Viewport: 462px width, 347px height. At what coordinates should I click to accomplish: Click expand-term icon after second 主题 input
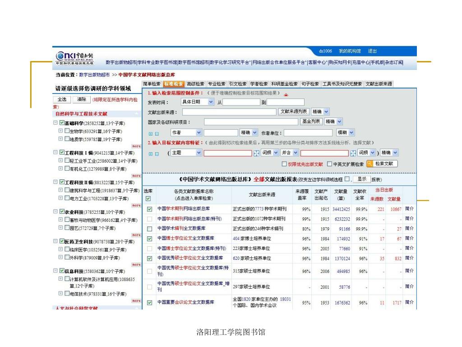(x=353, y=153)
